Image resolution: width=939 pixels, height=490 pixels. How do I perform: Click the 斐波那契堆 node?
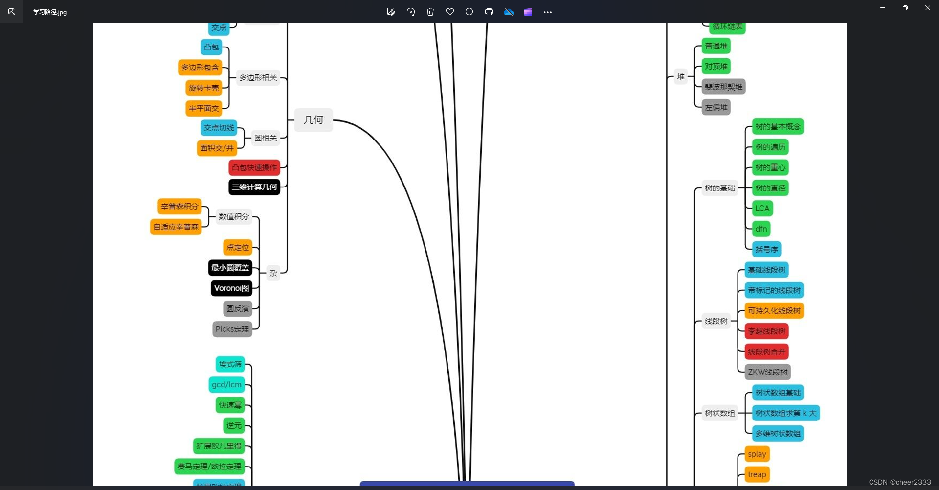(x=723, y=87)
